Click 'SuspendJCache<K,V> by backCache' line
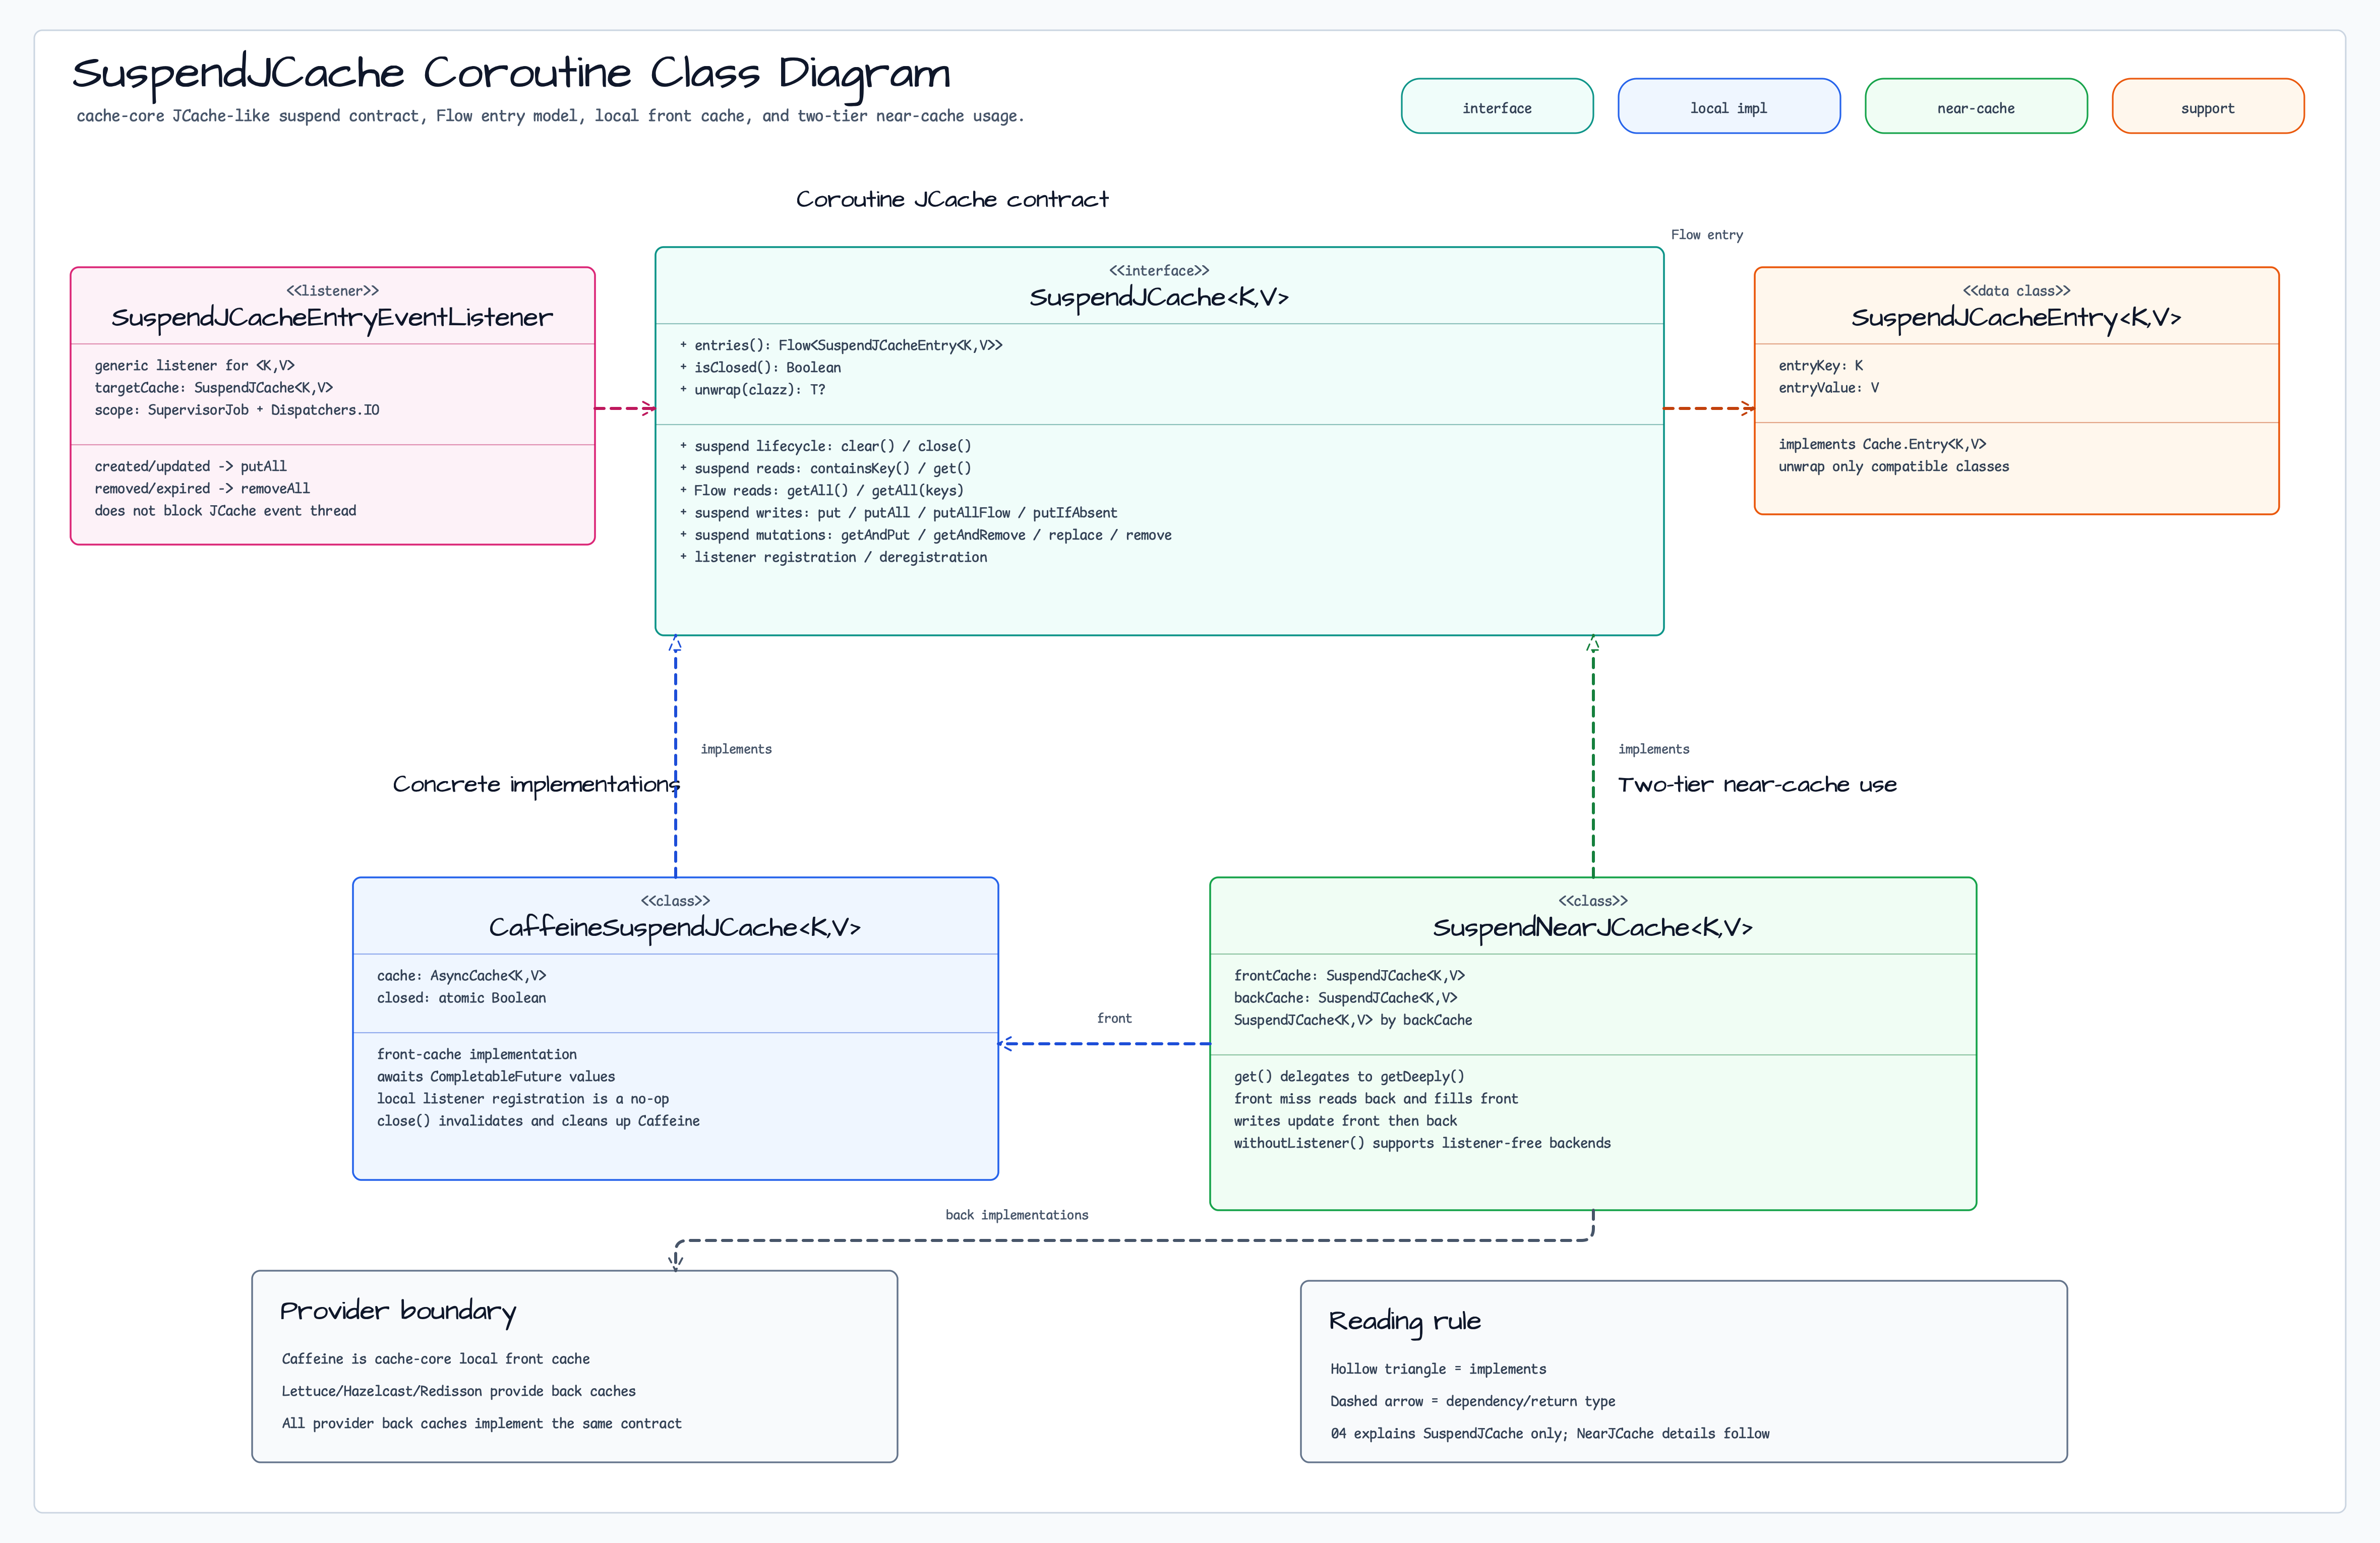 click(1353, 1020)
